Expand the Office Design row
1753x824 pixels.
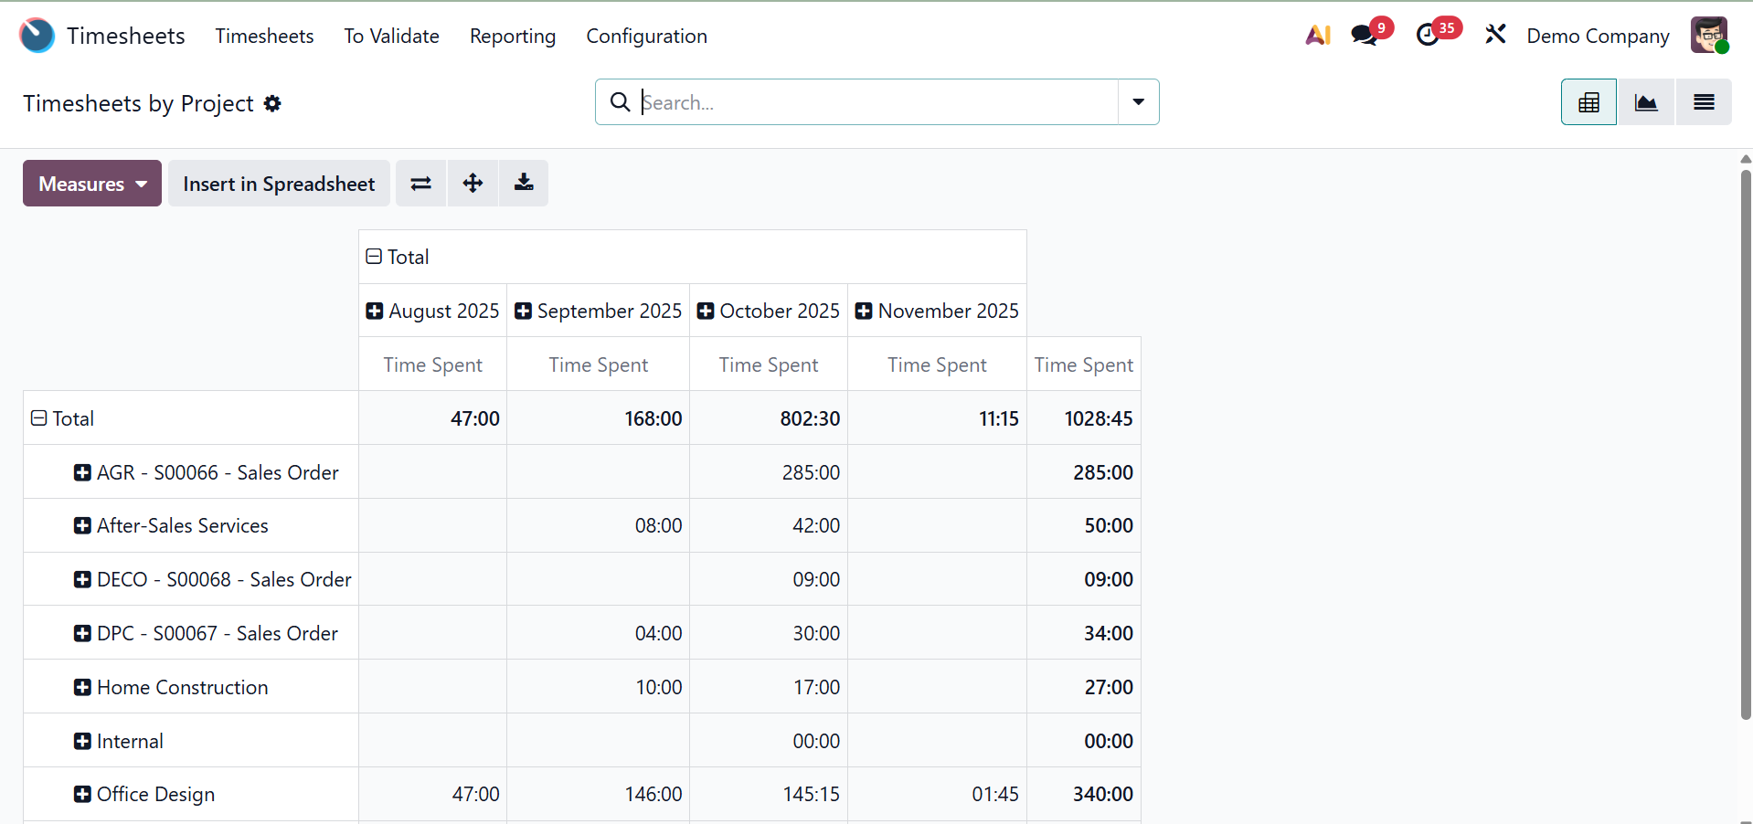[x=82, y=795]
